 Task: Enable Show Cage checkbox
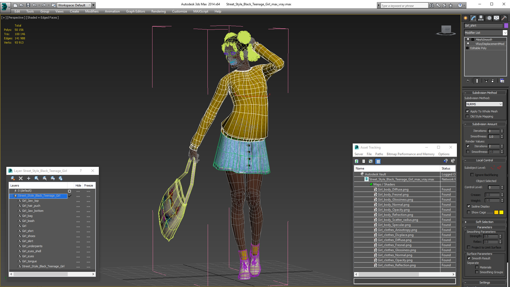tap(469, 212)
